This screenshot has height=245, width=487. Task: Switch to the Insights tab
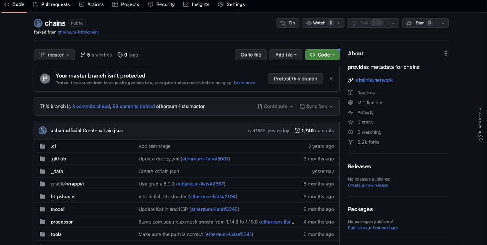click(x=196, y=4)
